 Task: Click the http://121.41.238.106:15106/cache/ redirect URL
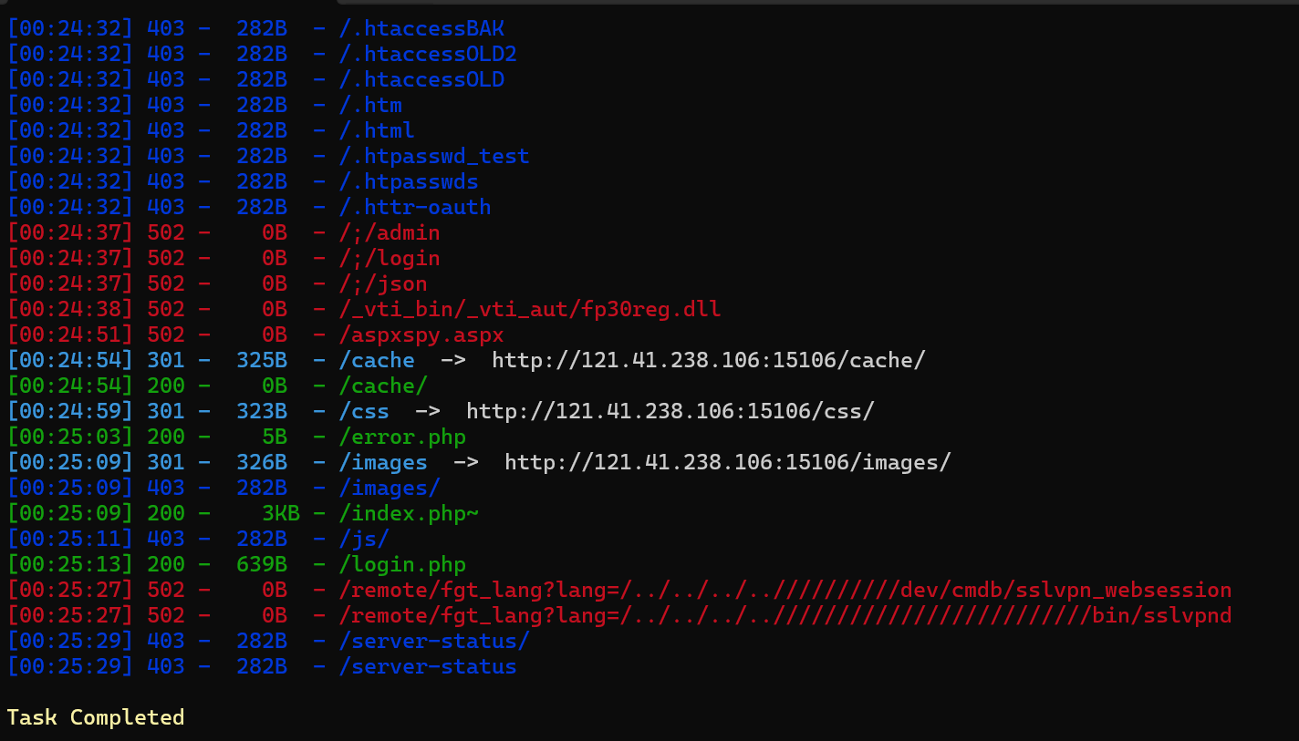click(x=709, y=360)
